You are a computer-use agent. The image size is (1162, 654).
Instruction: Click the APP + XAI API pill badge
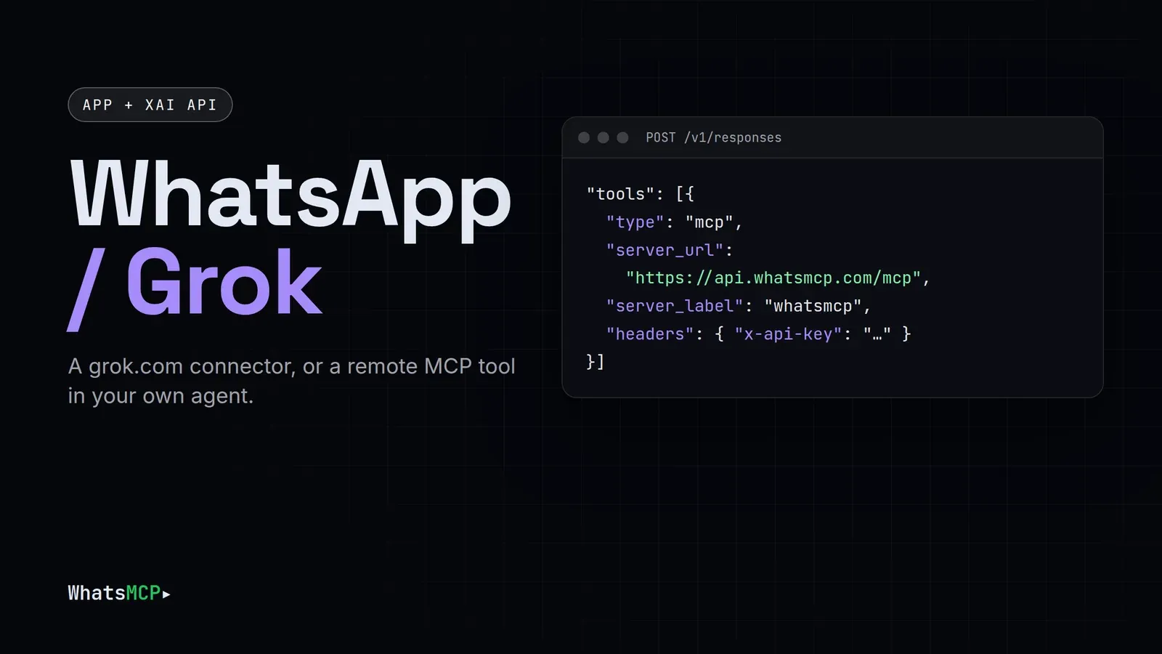(150, 105)
